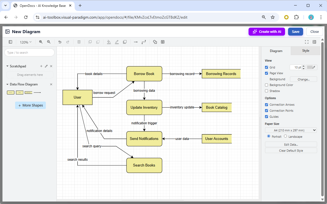Viewport: 327px width, 204px height.
Task: Click the Redo icon
Action: coord(68,42)
